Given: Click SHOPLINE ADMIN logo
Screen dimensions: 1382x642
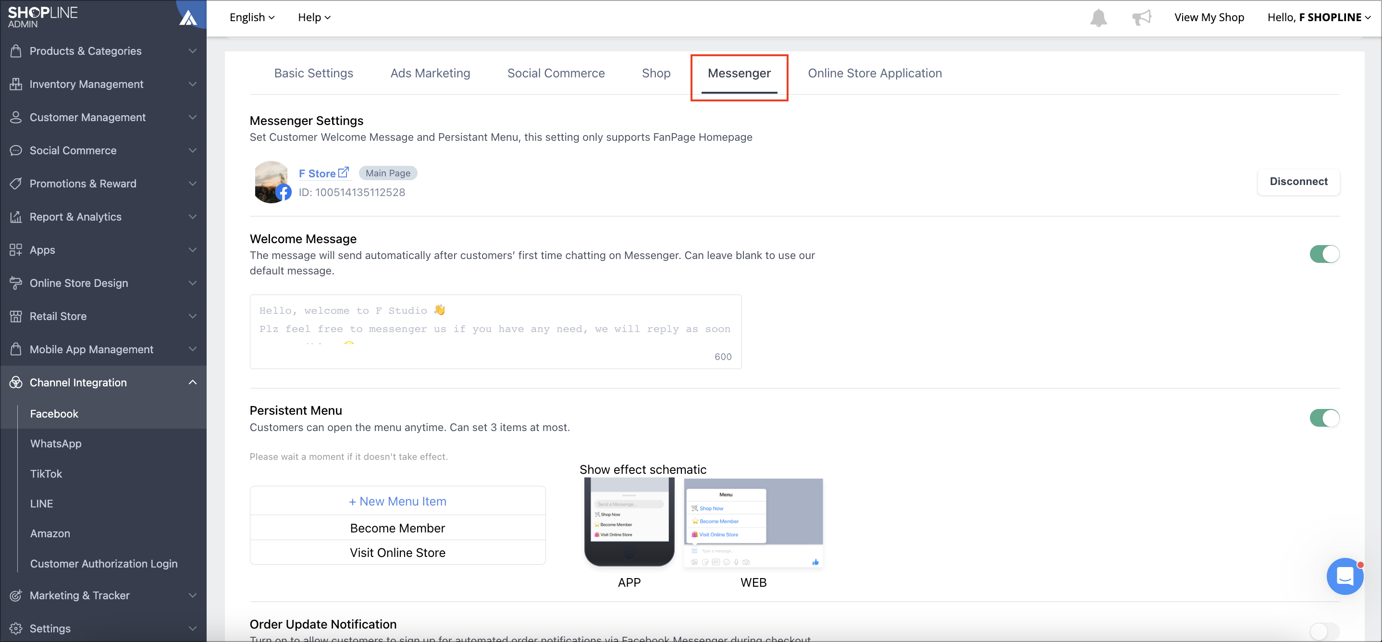Looking at the screenshot, I should [x=43, y=17].
